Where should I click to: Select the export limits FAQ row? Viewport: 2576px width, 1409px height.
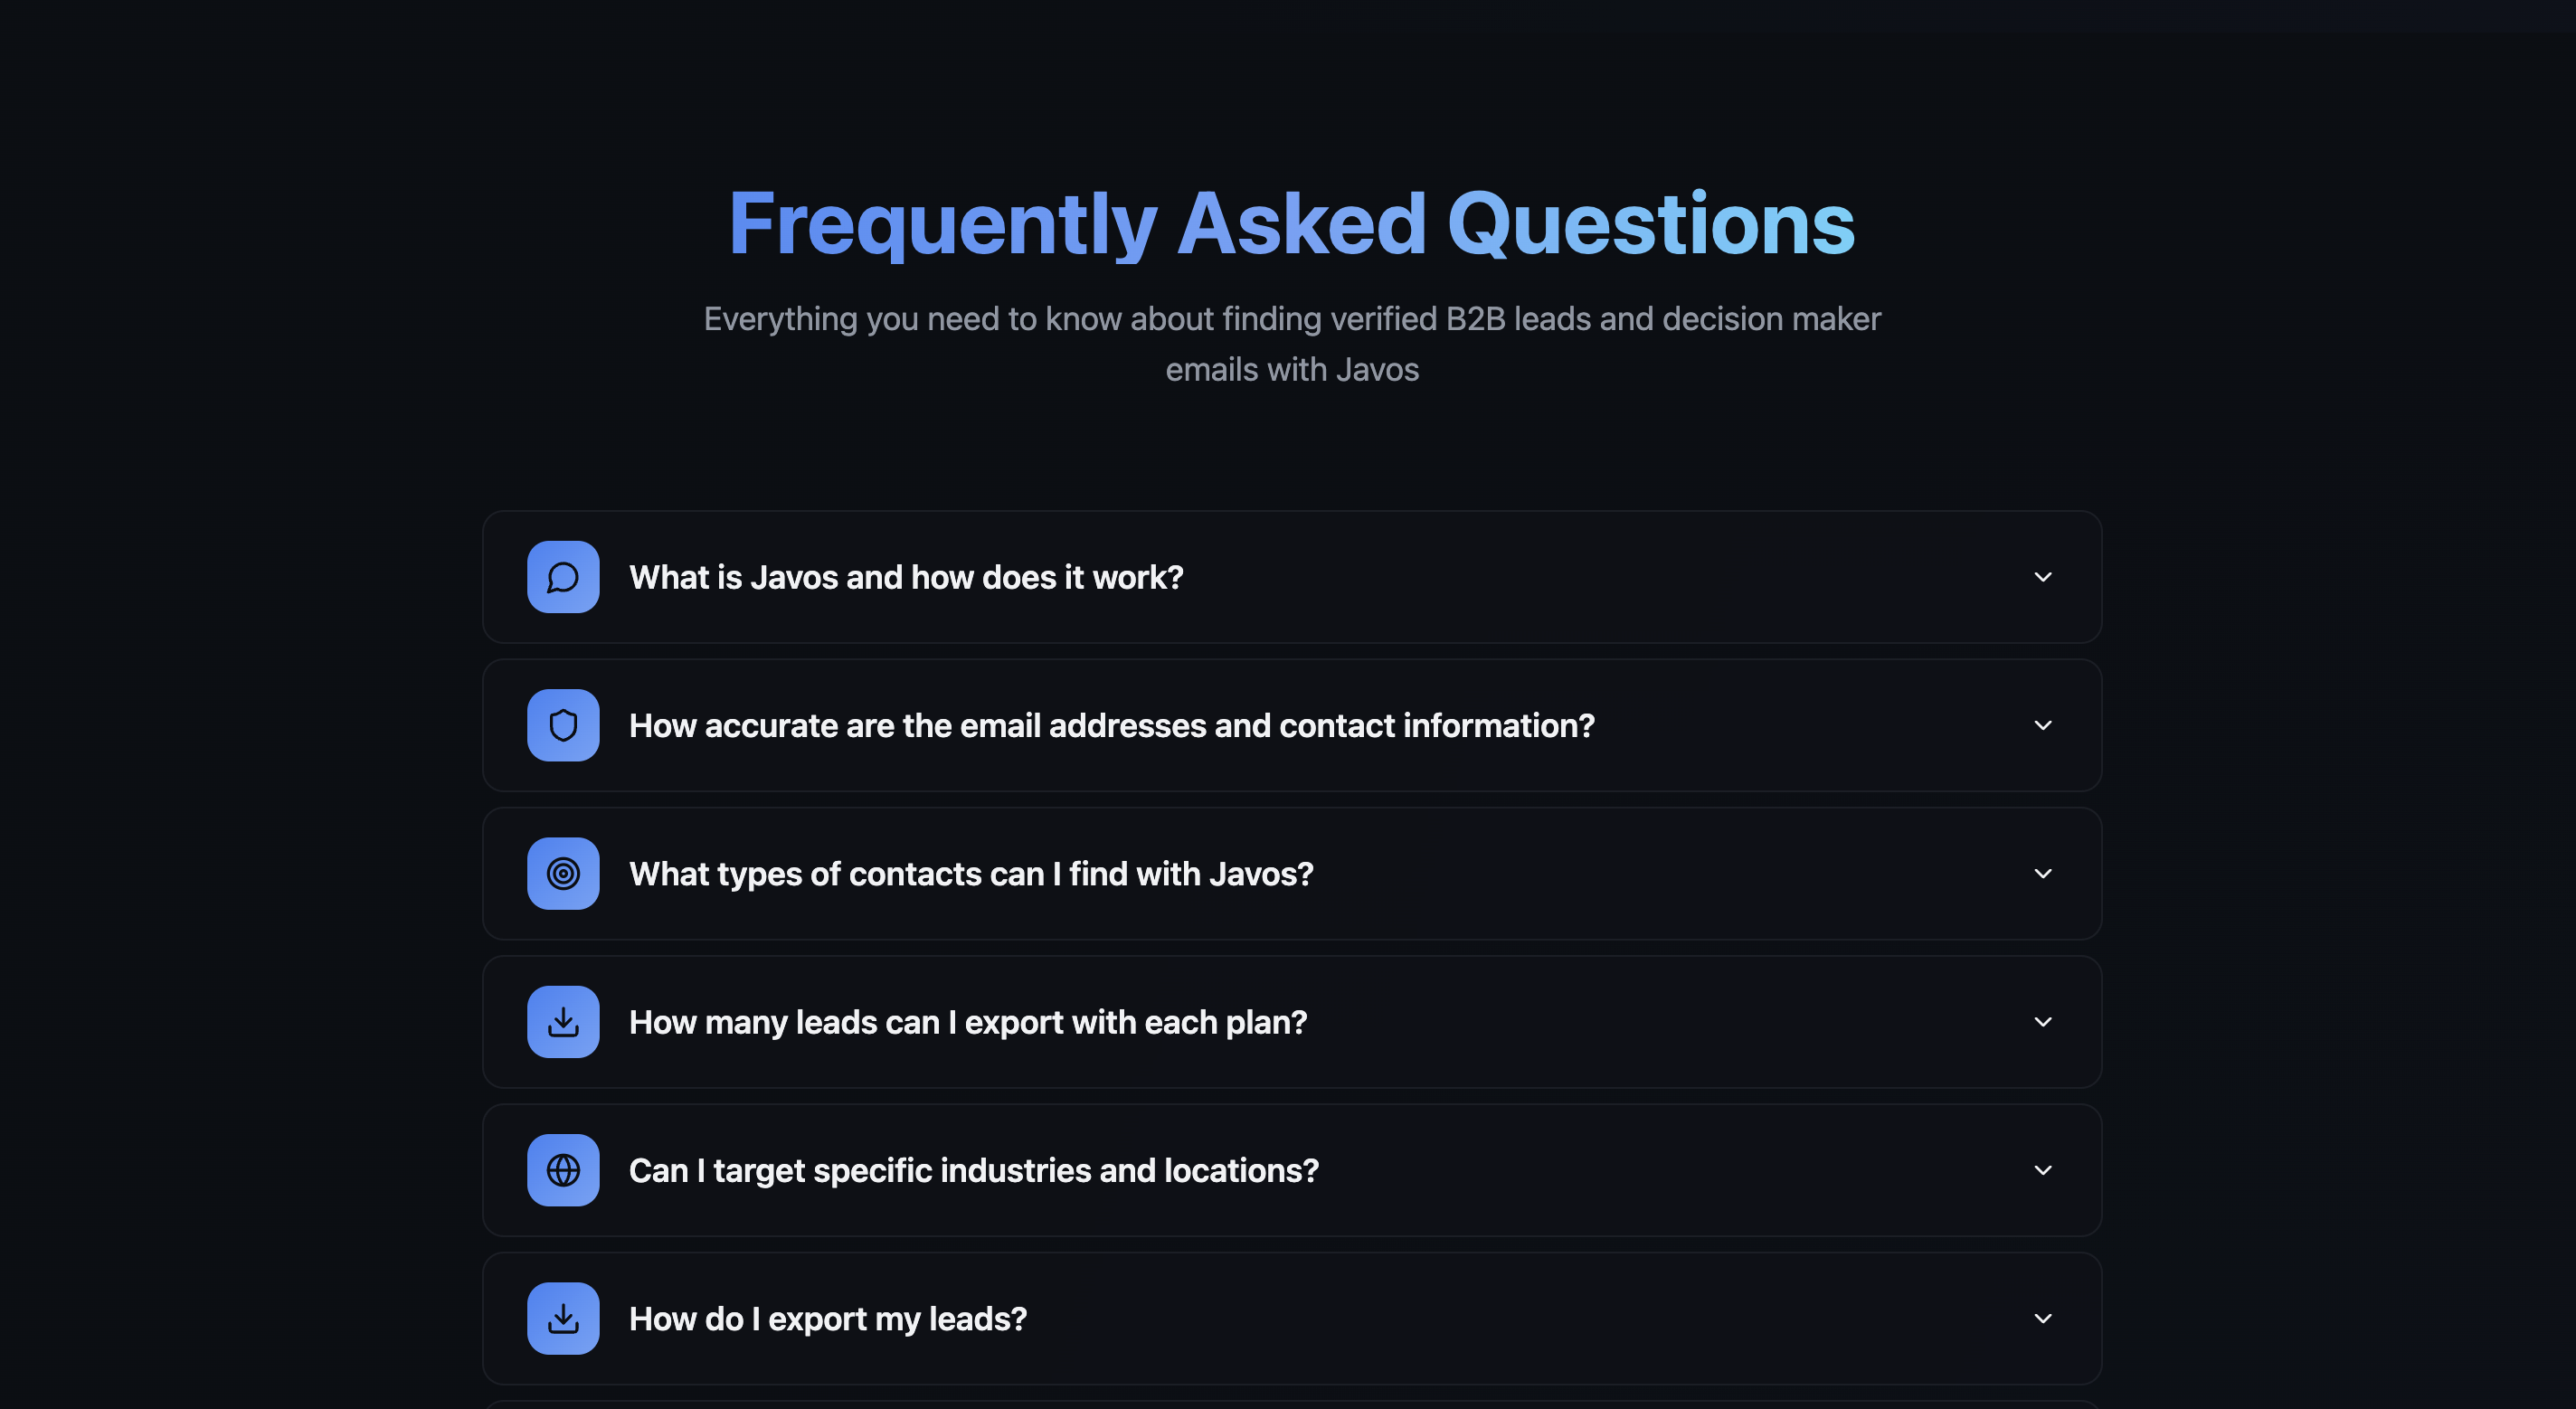(1292, 1022)
